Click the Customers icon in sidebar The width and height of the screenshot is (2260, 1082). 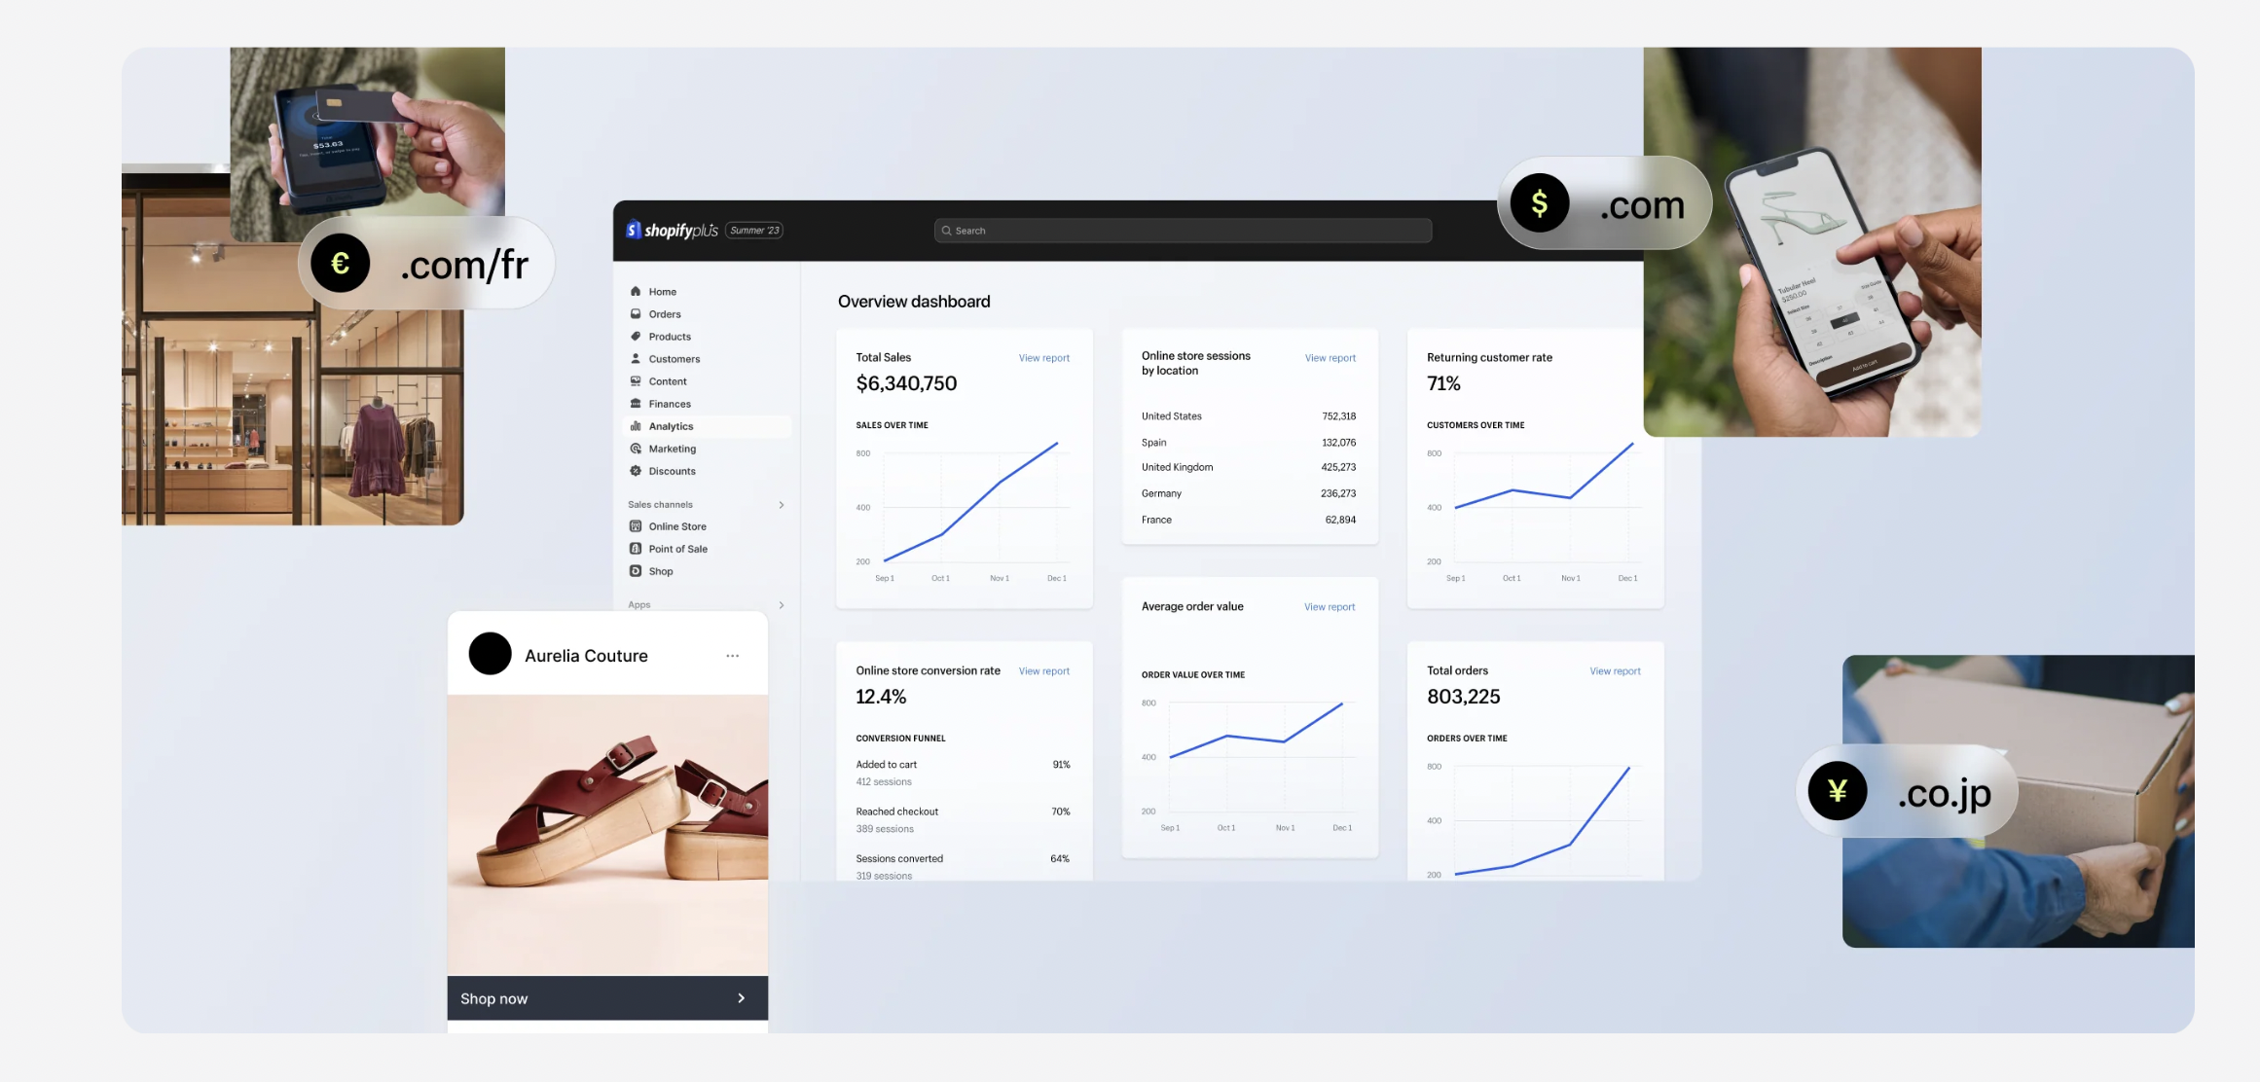(x=636, y=359)
